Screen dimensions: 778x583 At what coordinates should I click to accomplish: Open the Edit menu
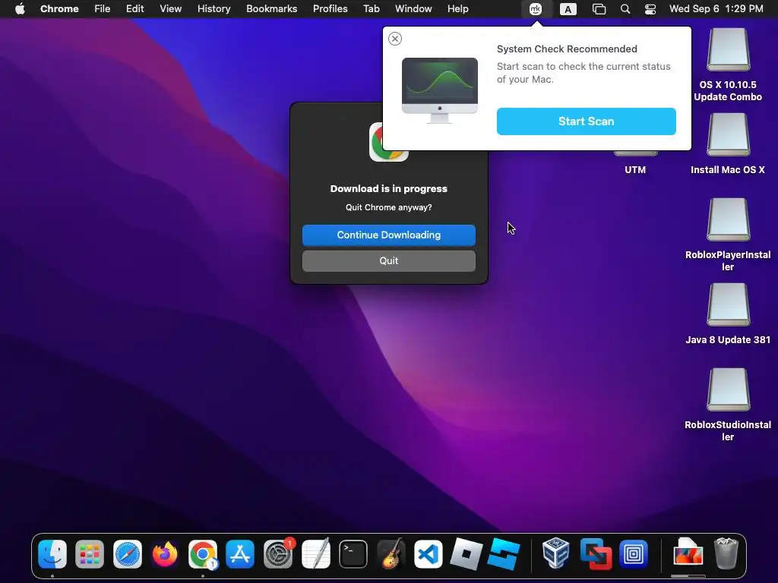click(x=134, y=8)
